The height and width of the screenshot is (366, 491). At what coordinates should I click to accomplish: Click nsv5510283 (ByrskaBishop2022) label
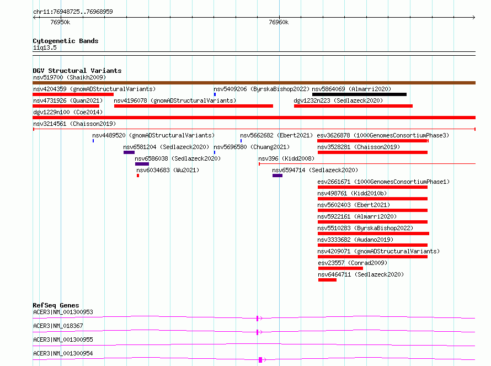pos(365,228)
